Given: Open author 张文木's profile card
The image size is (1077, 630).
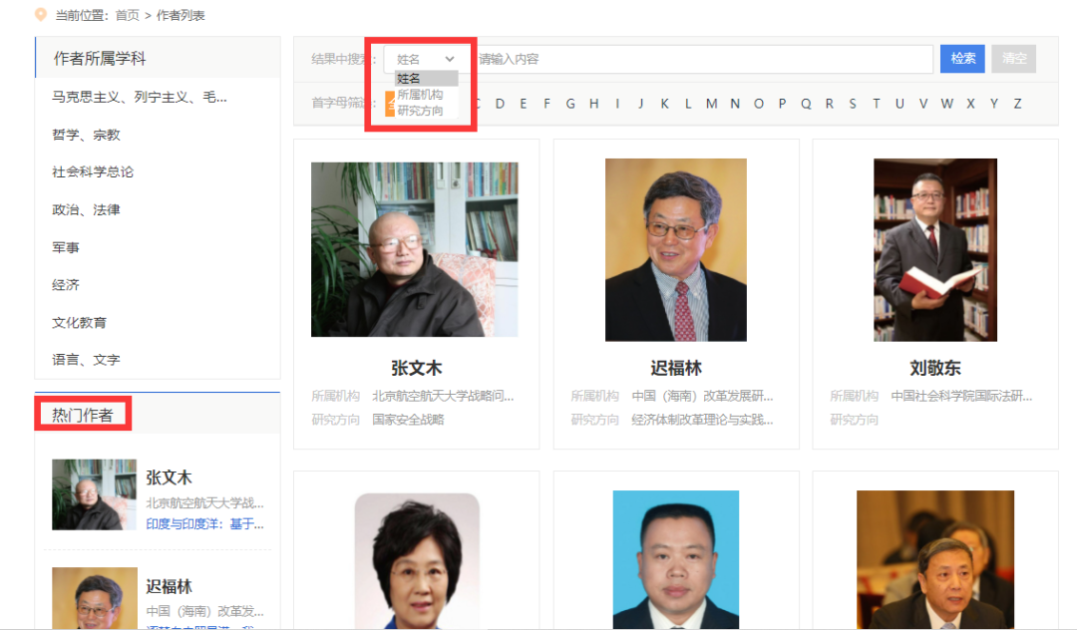Looking at the screenshot, I should [x=416, y=368].
